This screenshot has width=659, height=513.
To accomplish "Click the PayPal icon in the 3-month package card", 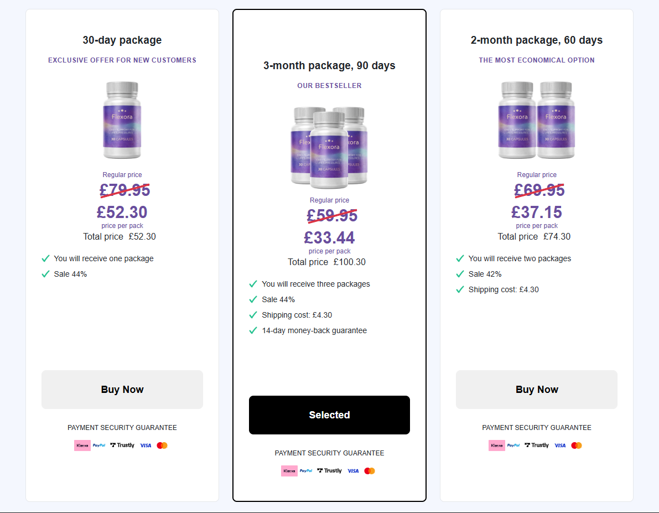I will point(305,470).
